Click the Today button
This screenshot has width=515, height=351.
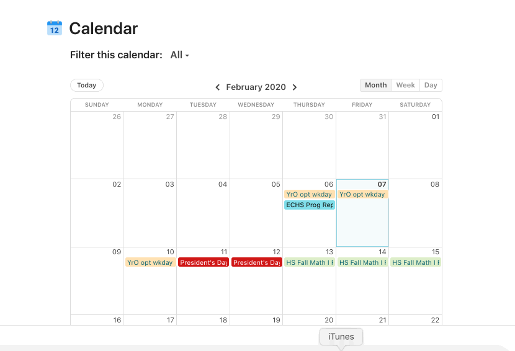coord(87,86)
